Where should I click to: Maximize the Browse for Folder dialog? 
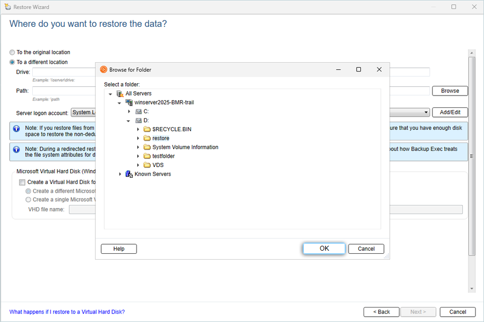(x=358, y=70)
